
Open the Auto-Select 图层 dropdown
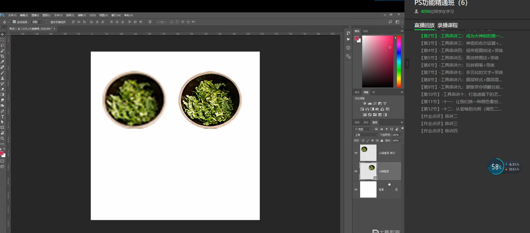[37, 22]
